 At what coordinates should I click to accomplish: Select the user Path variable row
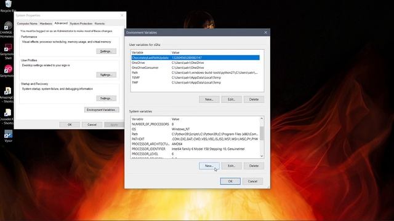pyautogui.click(x=195, y=72)
